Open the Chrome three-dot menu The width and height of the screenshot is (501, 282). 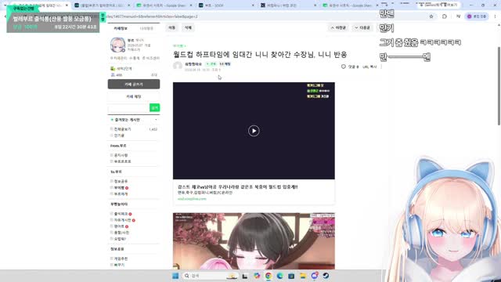tap(495, 16)
